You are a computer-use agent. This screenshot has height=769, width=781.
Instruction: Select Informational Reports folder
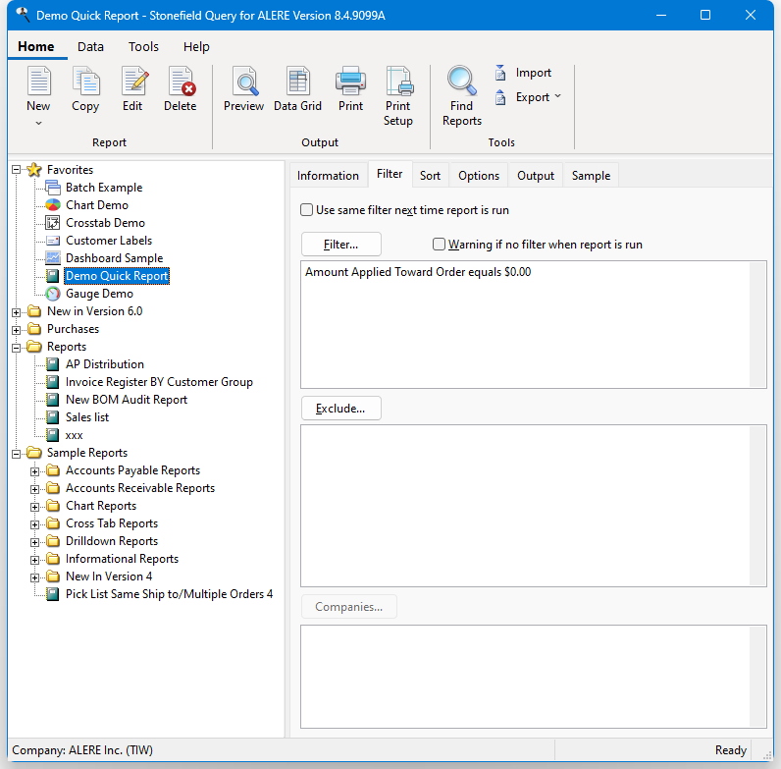pyautogui.click(x=122, y=559)
